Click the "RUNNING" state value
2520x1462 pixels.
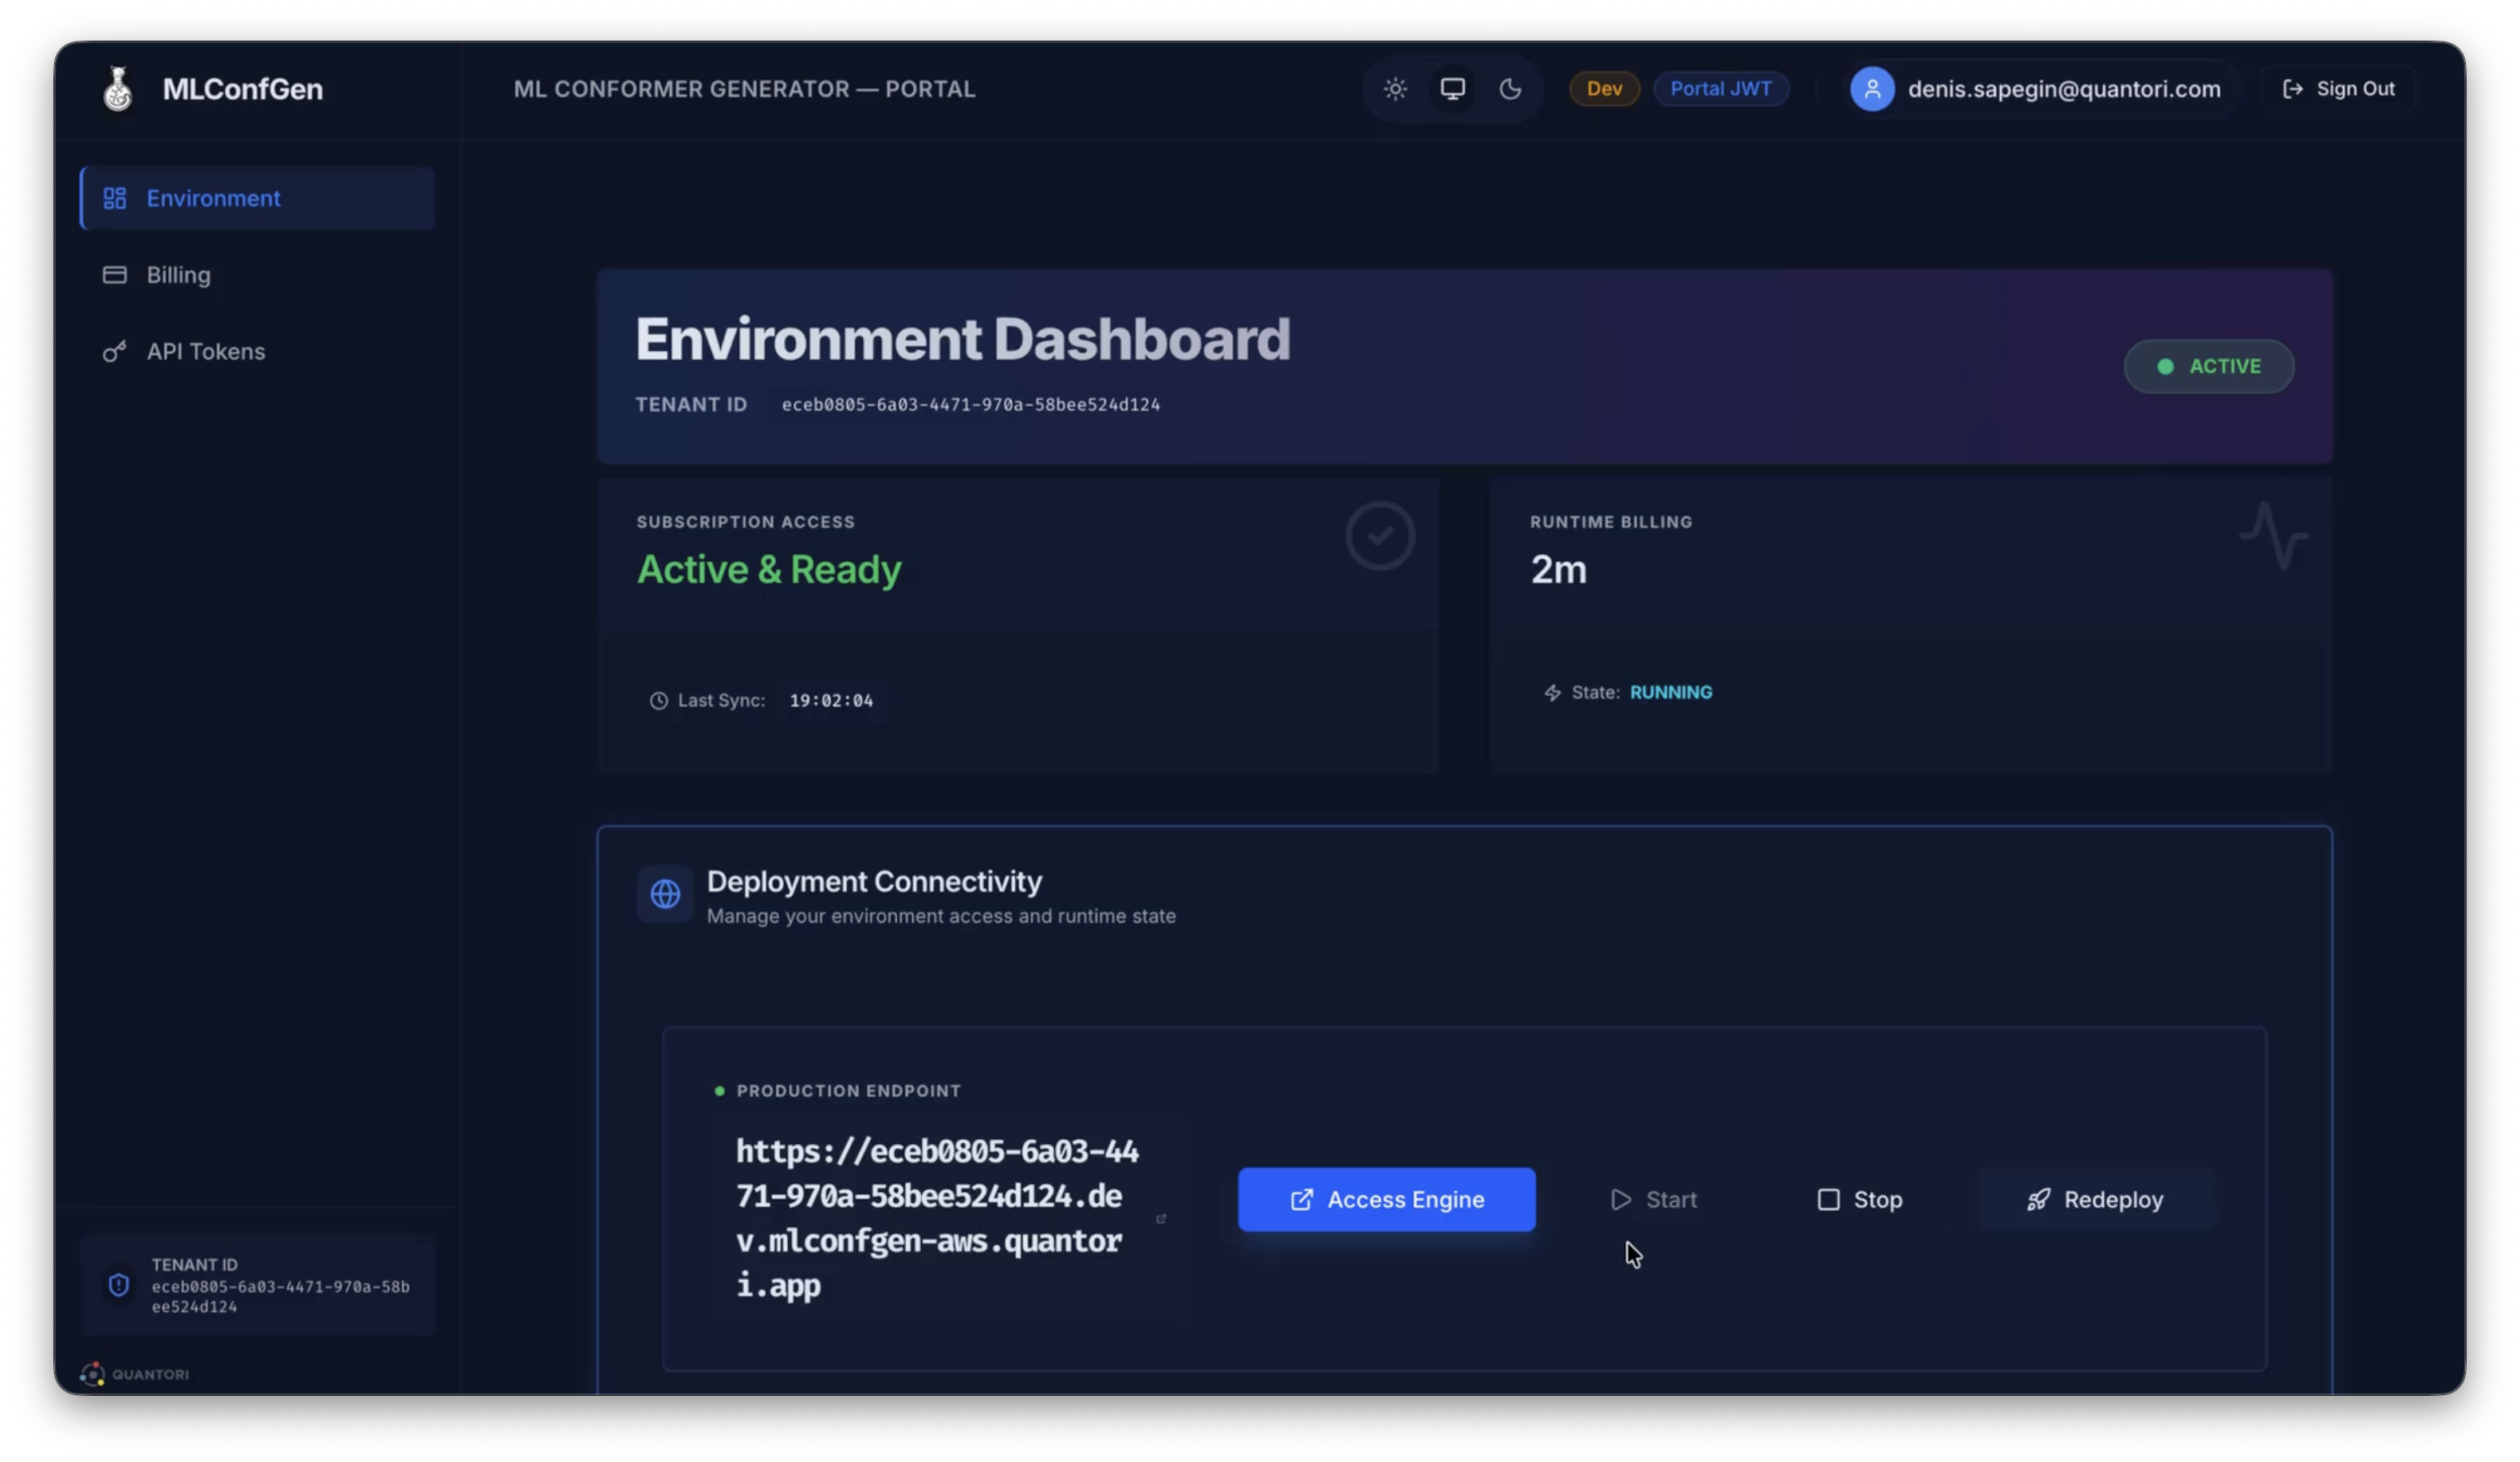pyautogui.click(x=1671, y=693)
